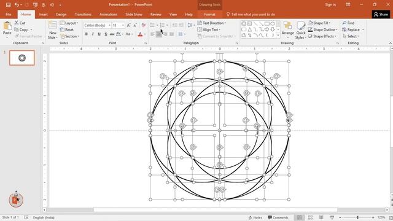The width and height of the screenshot is (393, 221).
Task: Click English (India) language indicator
Action: point(44,217)
